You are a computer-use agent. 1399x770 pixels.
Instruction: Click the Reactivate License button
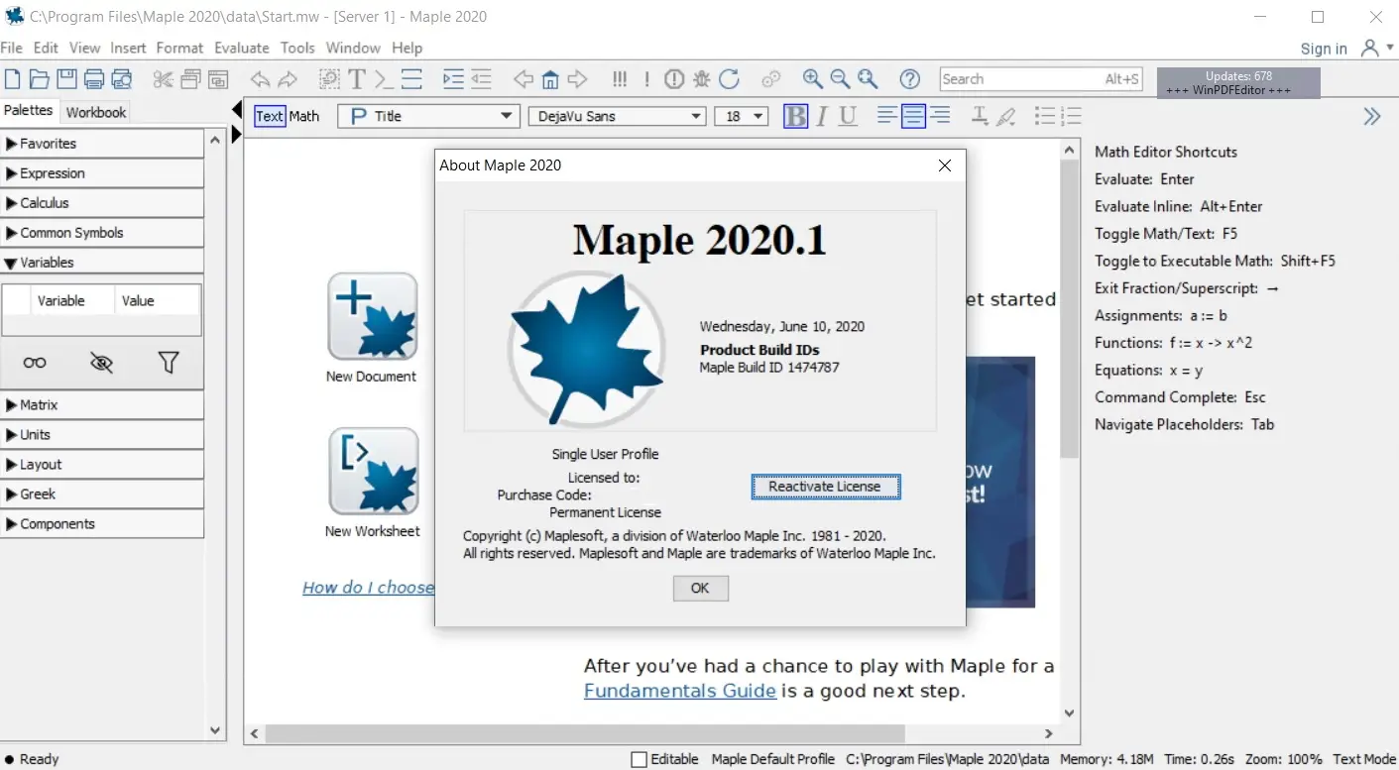(x=825, y=487)
